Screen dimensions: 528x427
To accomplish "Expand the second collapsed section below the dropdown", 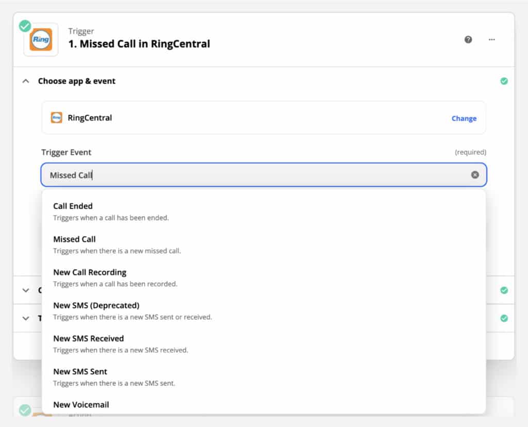I will click(25, 318).
